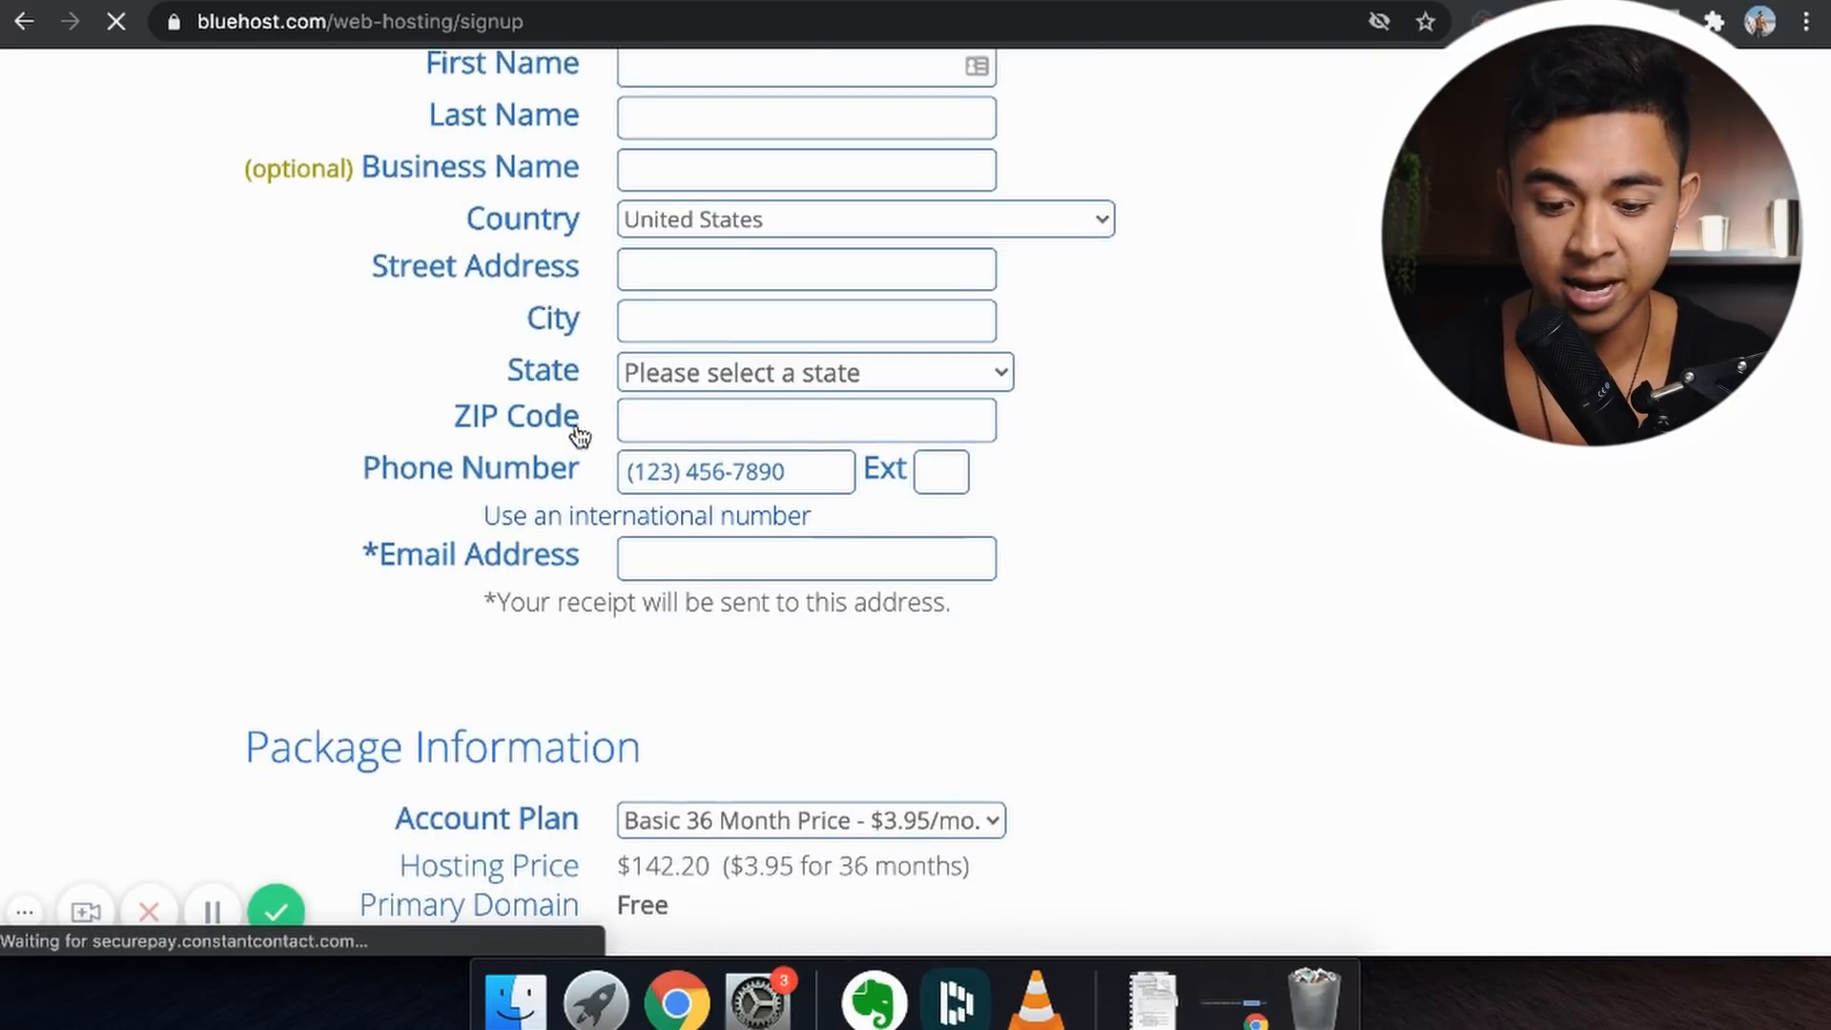Open the Country dropdown showing United States

pos(866,219)
